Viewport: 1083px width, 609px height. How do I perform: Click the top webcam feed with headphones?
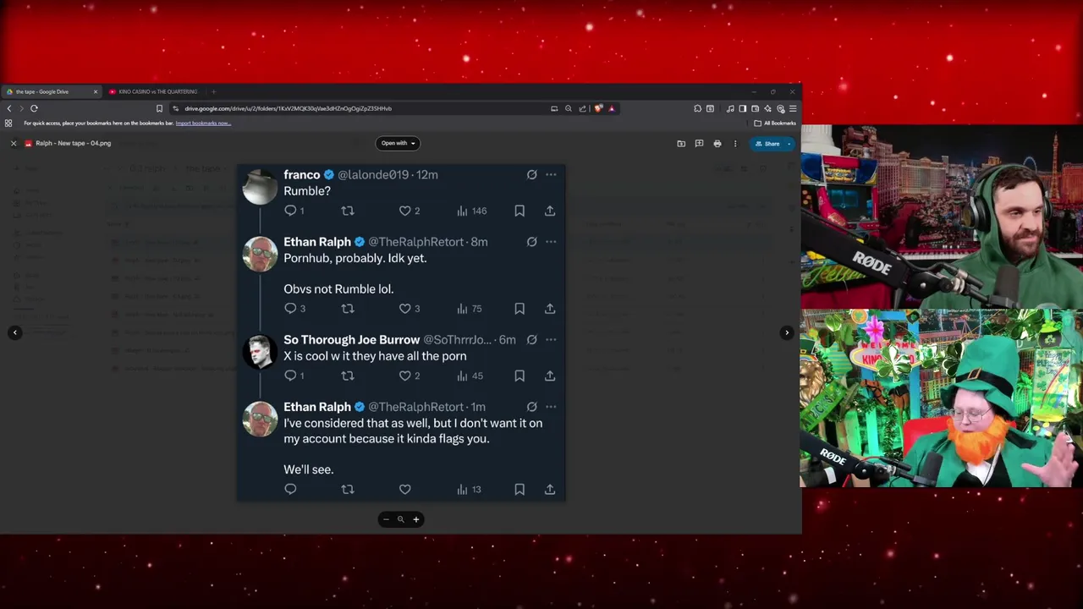[x=942, y=217]
